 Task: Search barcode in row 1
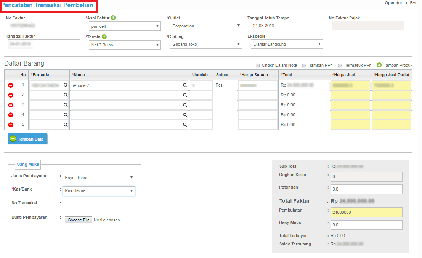coord(66,85)
